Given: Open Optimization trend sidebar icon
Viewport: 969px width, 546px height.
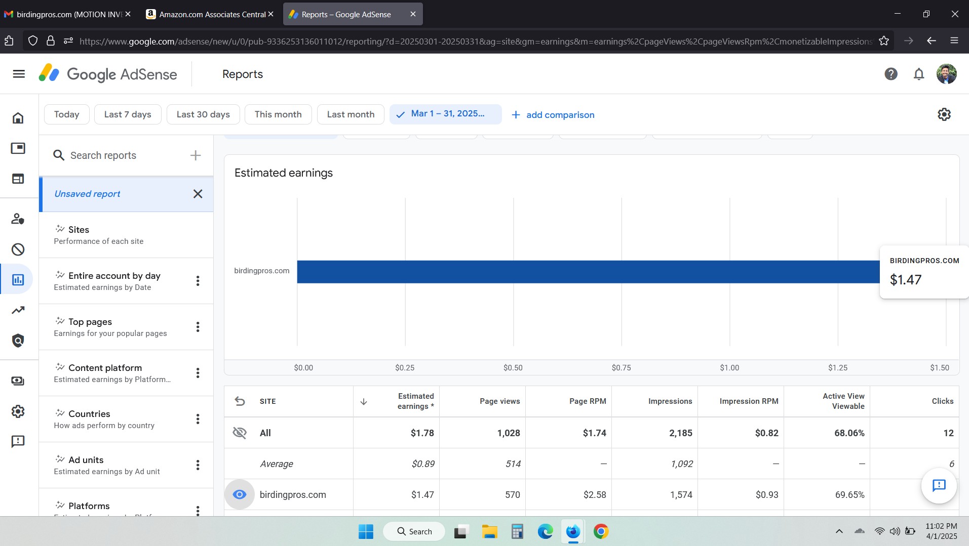Looking at the screenshot, I should pos(18,310).
